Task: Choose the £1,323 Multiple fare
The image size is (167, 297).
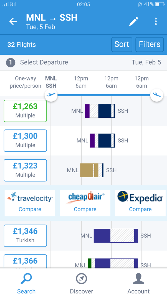Action: pos(25,170)
